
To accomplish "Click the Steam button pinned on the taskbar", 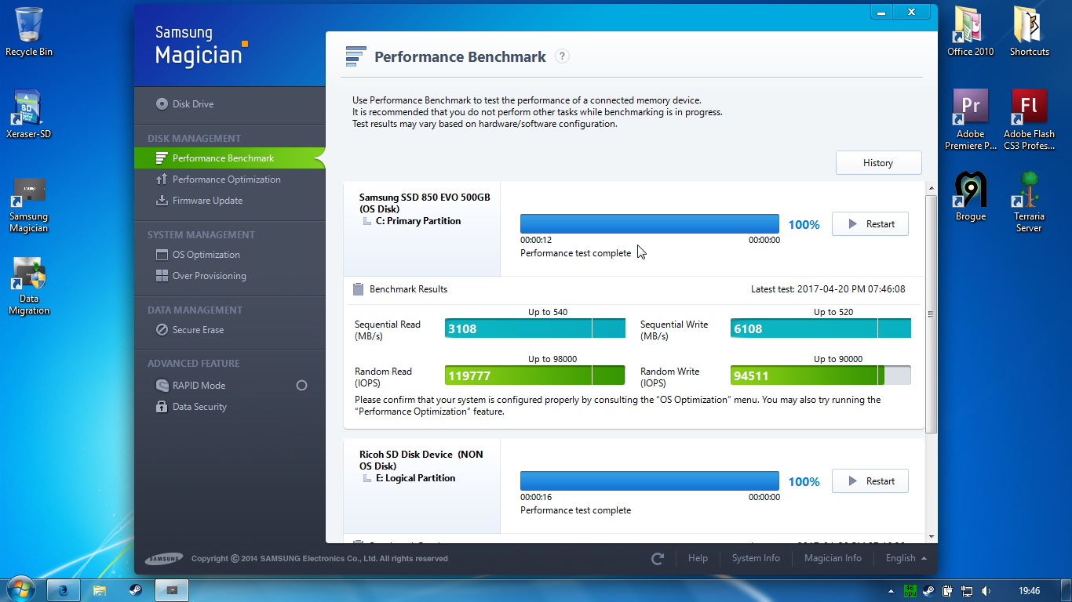I will click(136, 590).
